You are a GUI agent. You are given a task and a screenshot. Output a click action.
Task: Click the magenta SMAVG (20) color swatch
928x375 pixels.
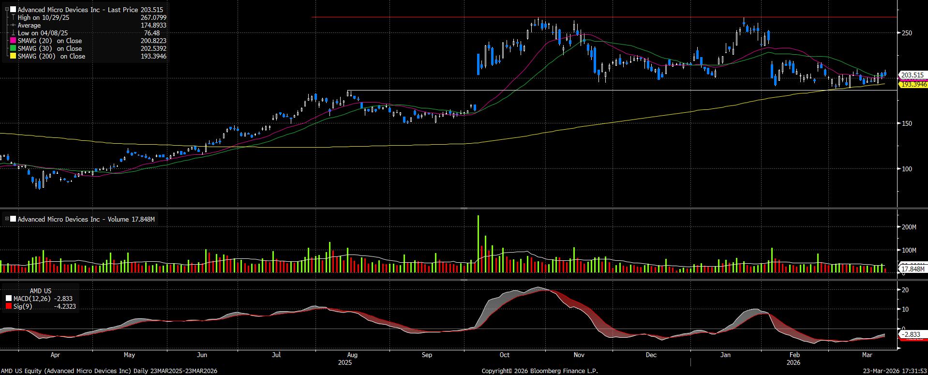[x=13, y=41]
